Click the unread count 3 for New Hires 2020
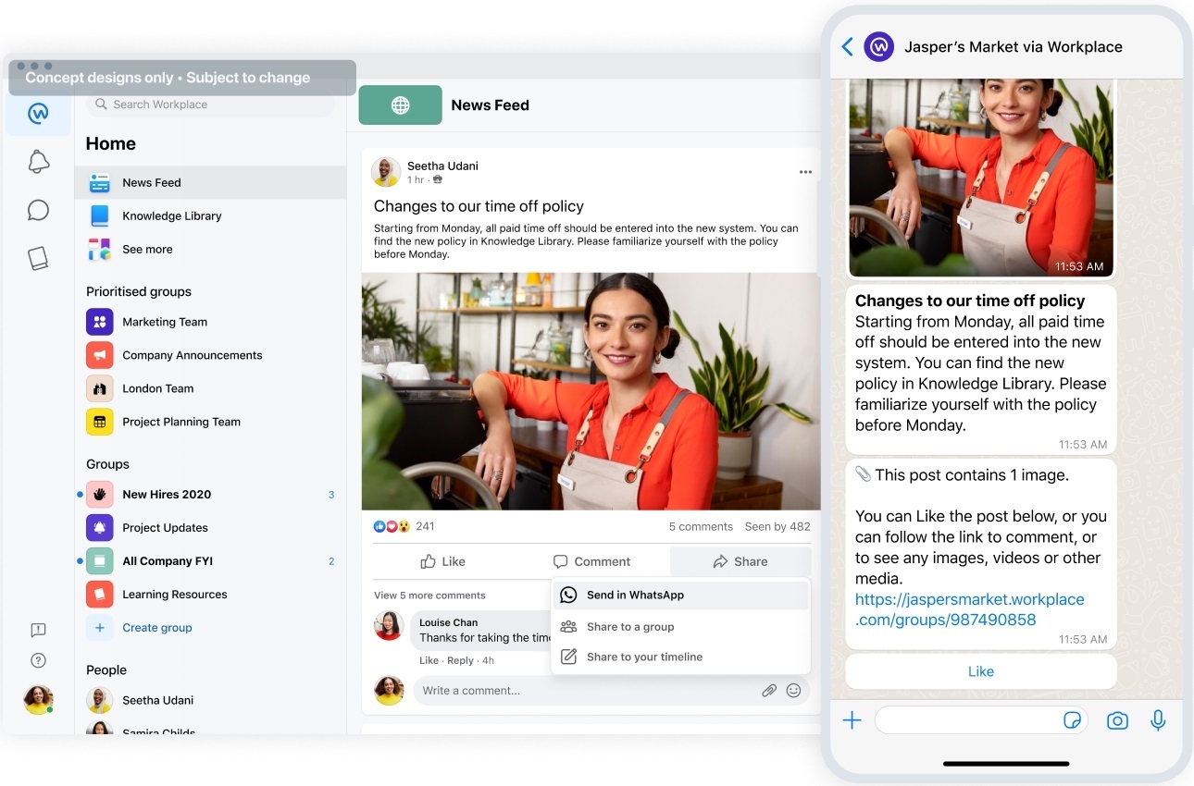Viewport: 1194px width, 786px height. click(331, 495)
